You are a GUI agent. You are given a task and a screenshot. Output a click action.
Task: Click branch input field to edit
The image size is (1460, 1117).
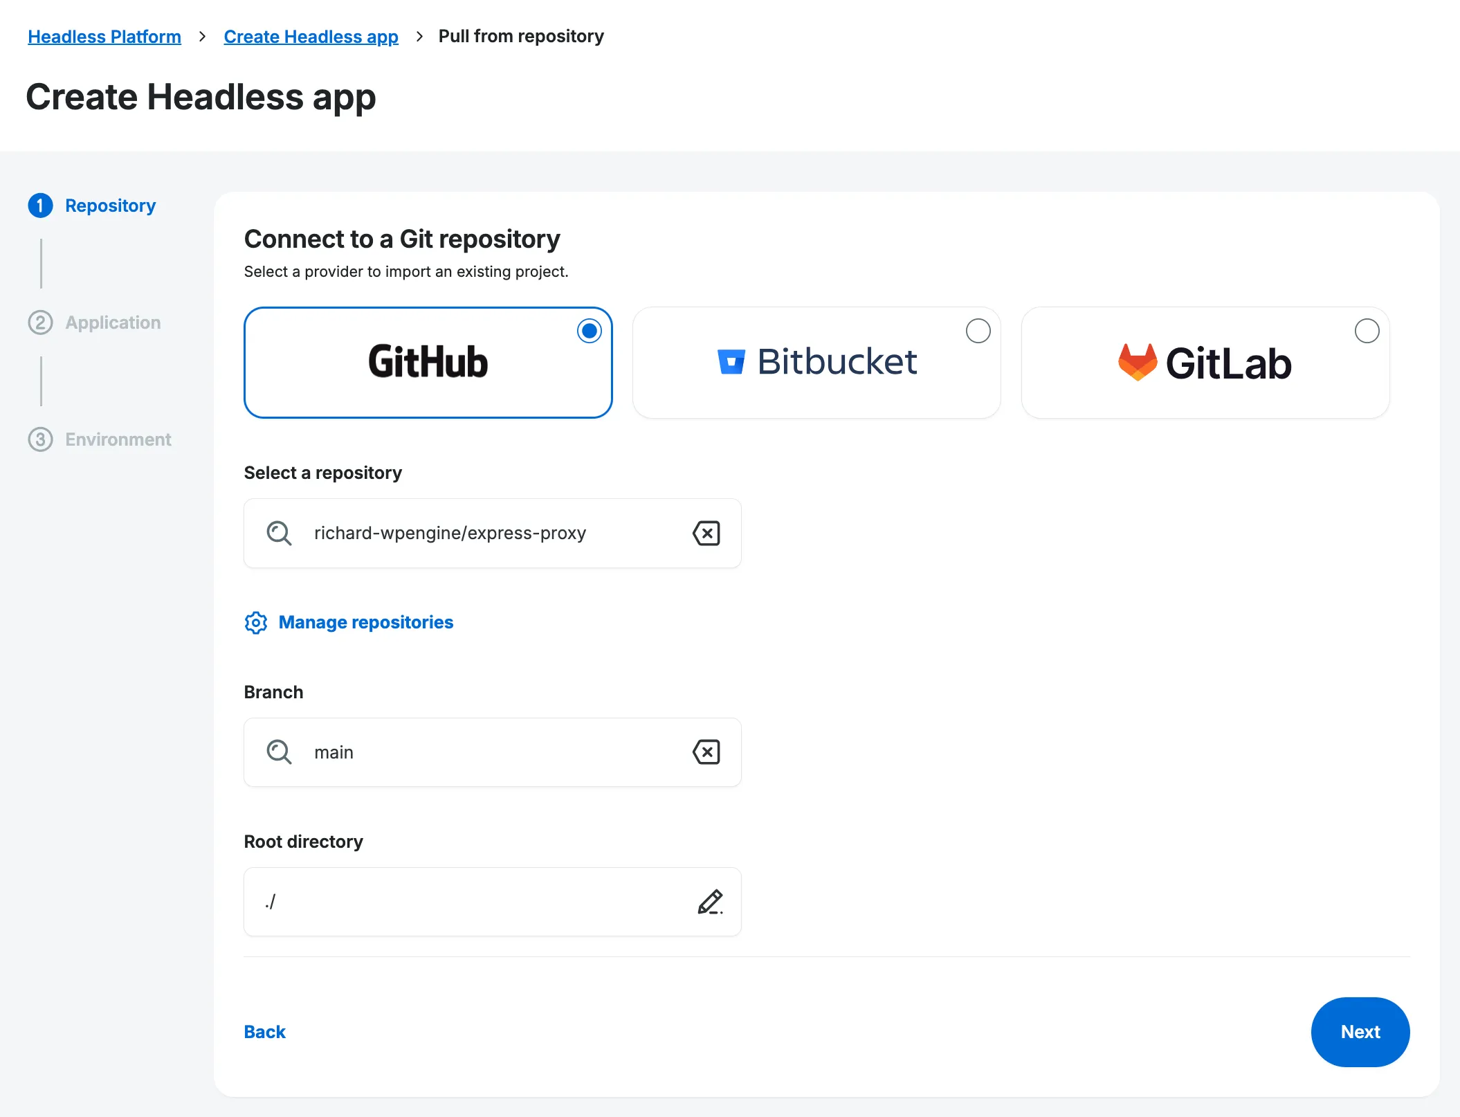point(493,752)
